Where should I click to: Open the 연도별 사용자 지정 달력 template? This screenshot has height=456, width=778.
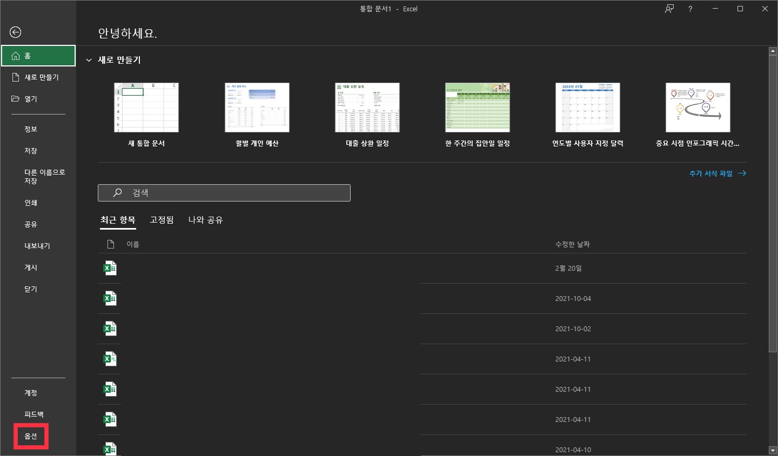[588, 108]
